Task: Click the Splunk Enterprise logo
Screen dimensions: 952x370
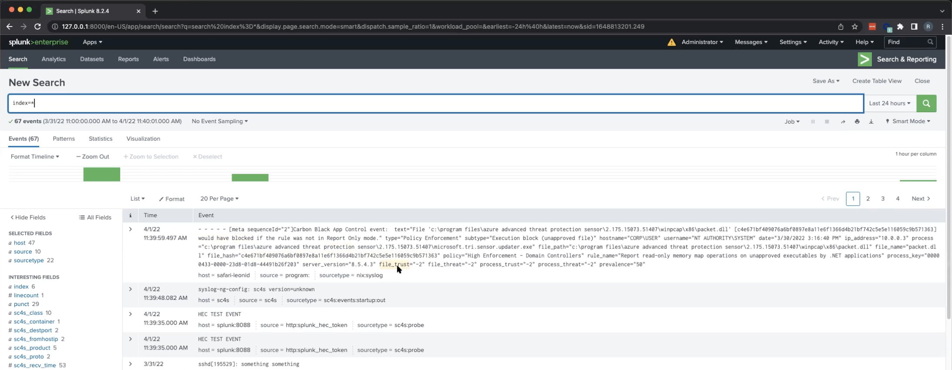Action: pyautogui.click(x=38, y=42)
